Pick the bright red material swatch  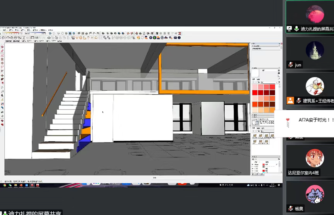click(x=255, y=92)
